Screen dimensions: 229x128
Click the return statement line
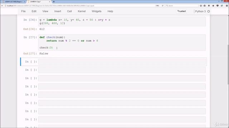(x=72, y=41)
